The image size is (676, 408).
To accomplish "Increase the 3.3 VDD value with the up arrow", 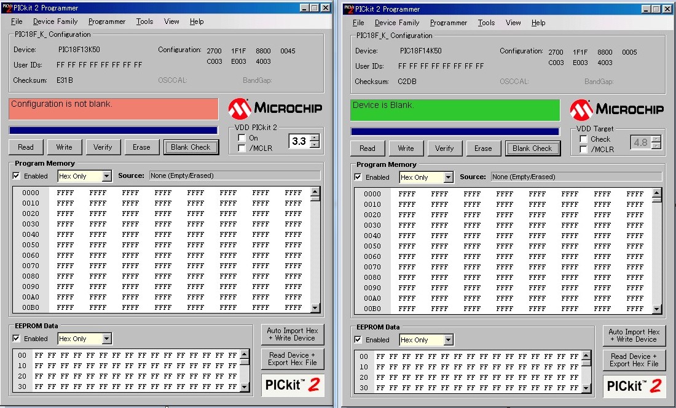I will tap(315, 137).
